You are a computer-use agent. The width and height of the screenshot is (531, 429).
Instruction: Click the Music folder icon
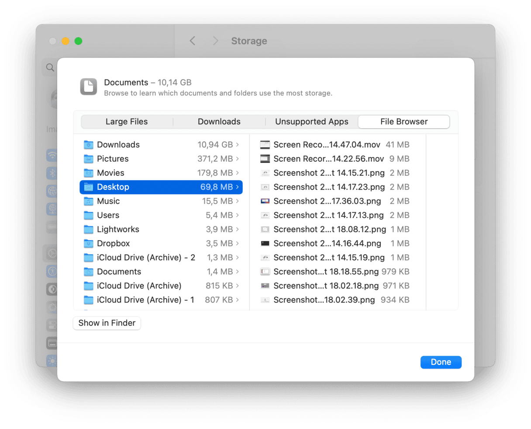click(89, 201)
